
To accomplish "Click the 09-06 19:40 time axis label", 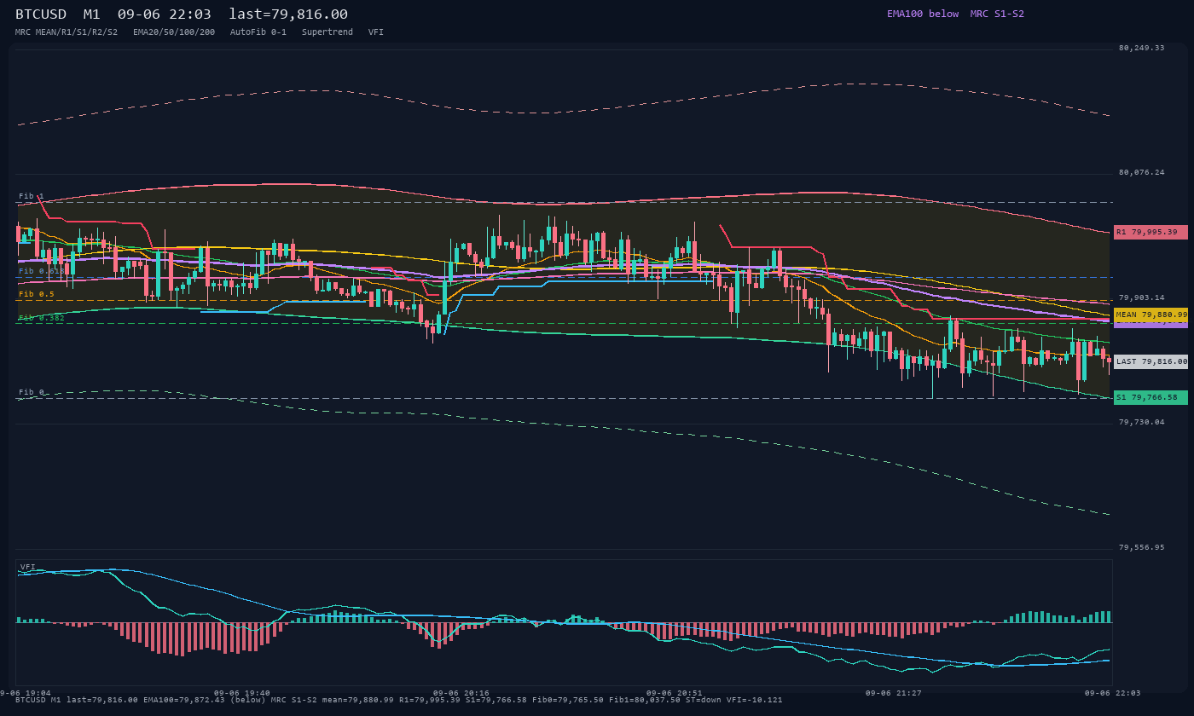I will (241, 693).
